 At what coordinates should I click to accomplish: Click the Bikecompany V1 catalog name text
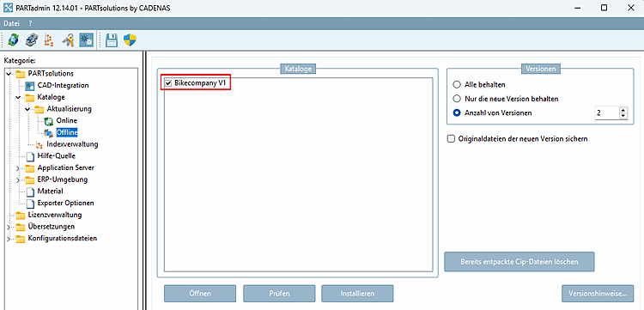200,83
